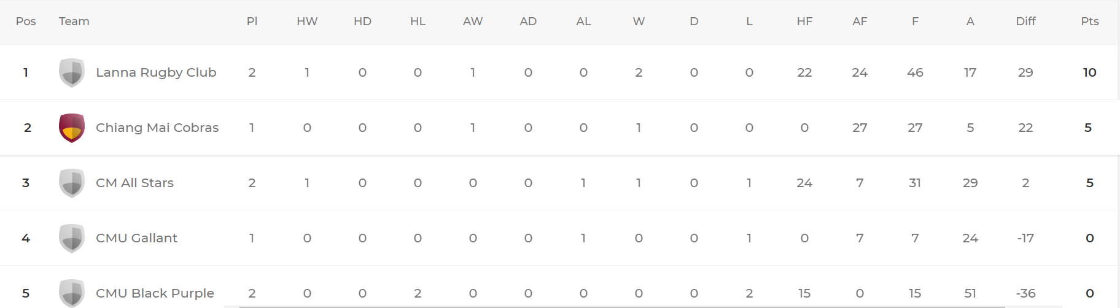This screenshot has width=1120, height=308.
Task: Click the Team column header
Action: click(x=74, y=21)
